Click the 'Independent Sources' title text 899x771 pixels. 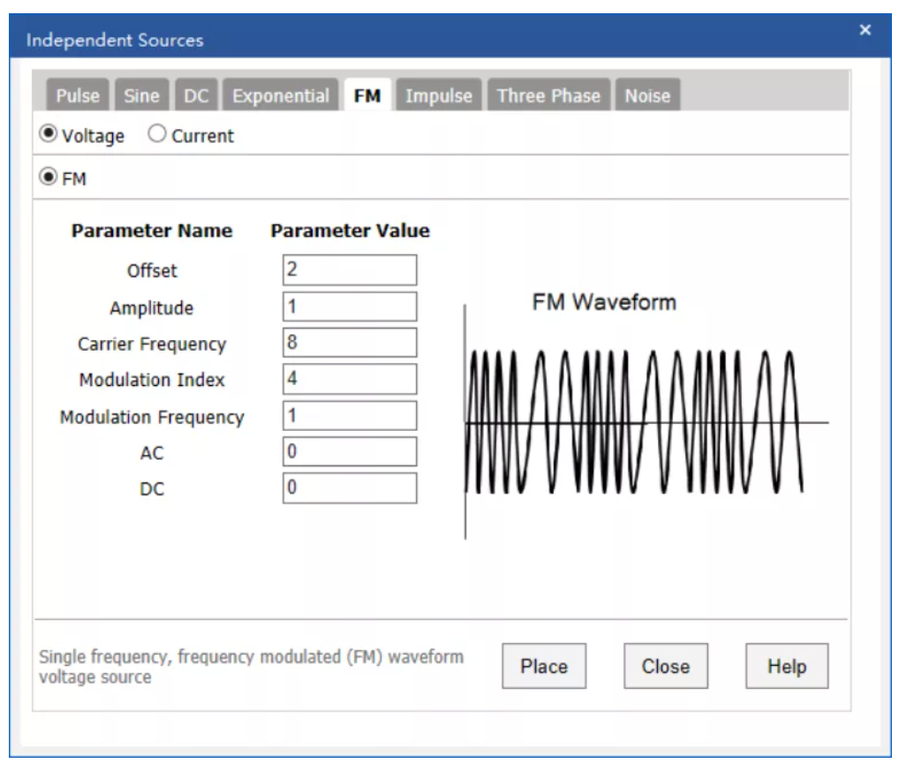tap(115, 40)
